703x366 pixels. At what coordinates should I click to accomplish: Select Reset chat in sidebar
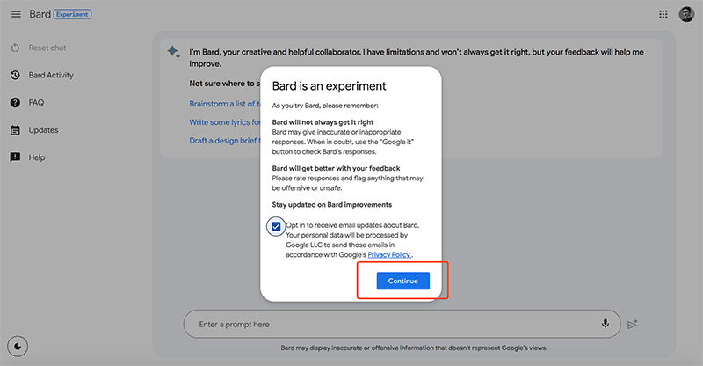47,48
